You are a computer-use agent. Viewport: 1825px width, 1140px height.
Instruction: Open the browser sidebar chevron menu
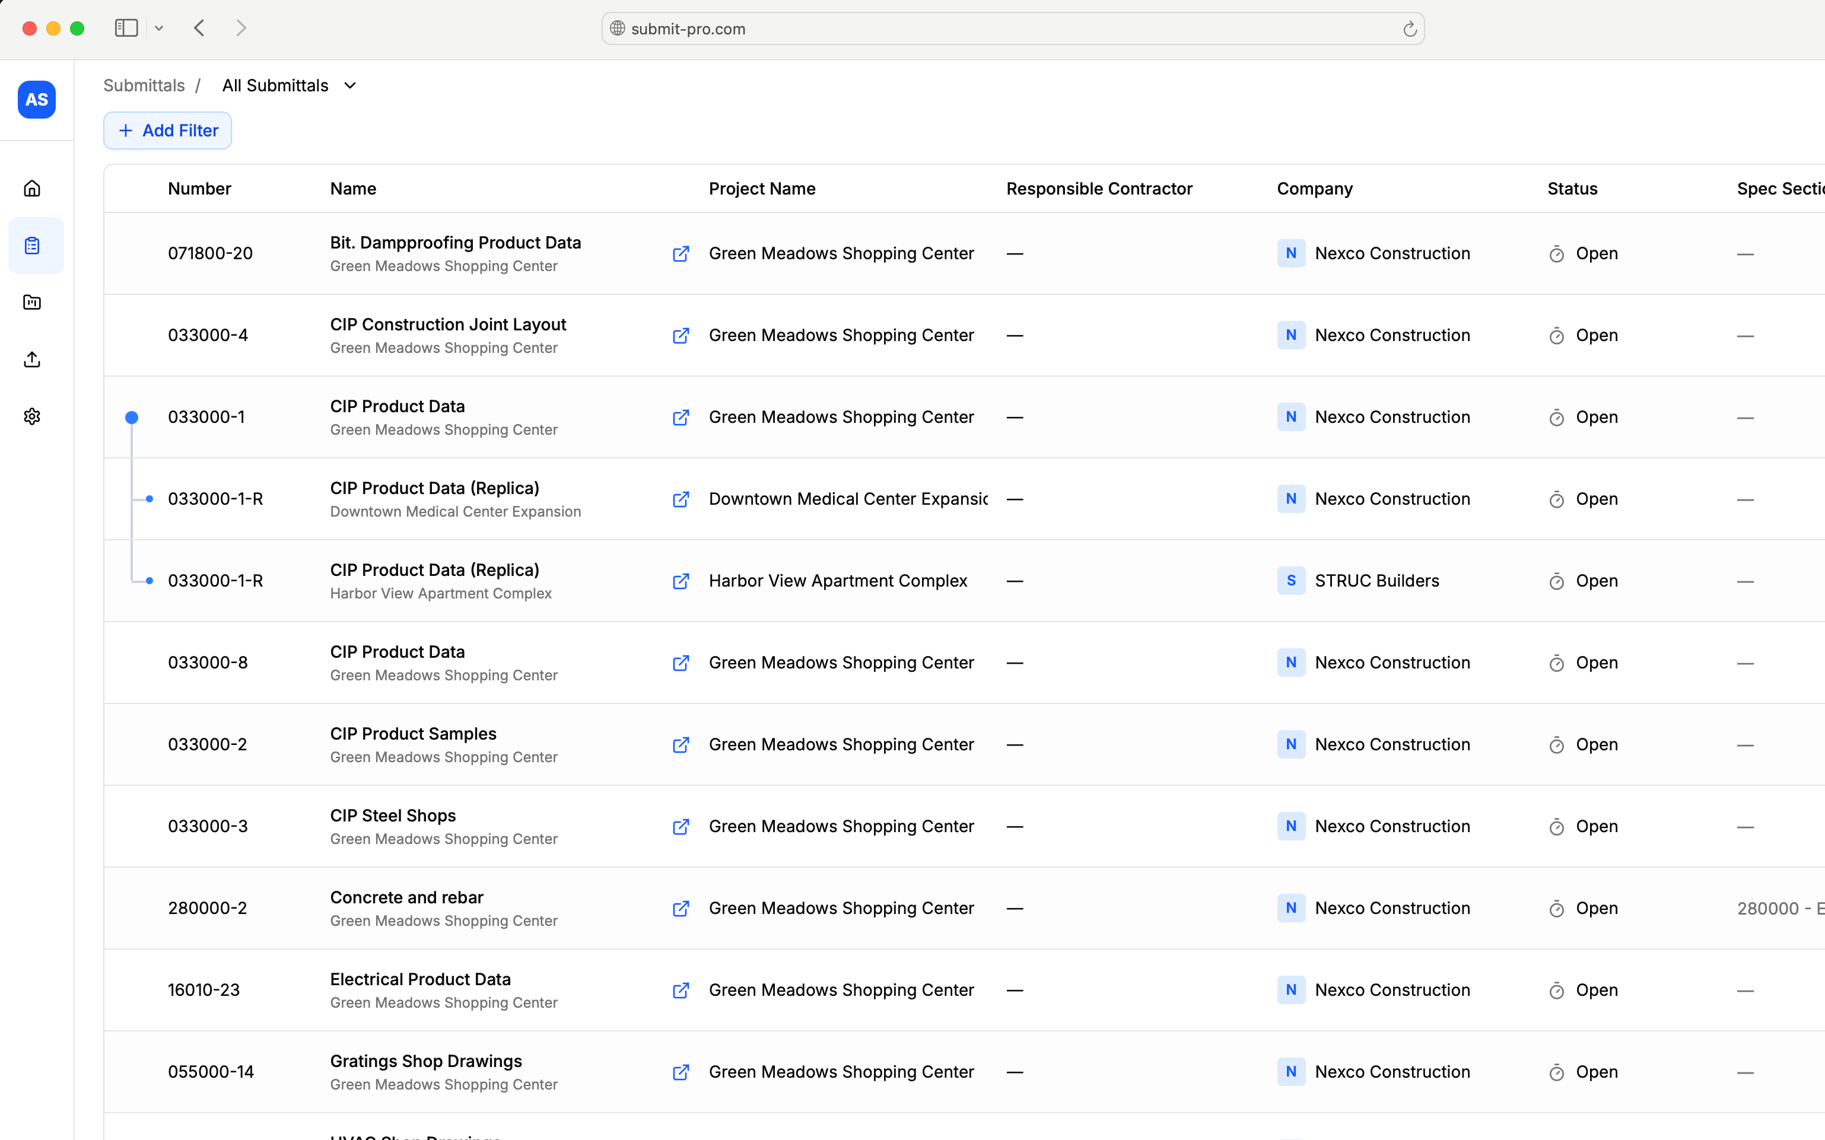(159, 28)
